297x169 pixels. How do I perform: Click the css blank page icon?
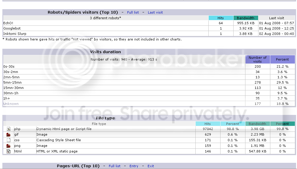point(9,140)
